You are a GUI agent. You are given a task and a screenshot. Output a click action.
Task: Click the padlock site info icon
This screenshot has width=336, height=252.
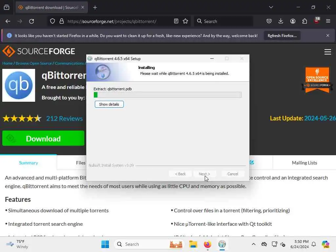tap(62, 21)
